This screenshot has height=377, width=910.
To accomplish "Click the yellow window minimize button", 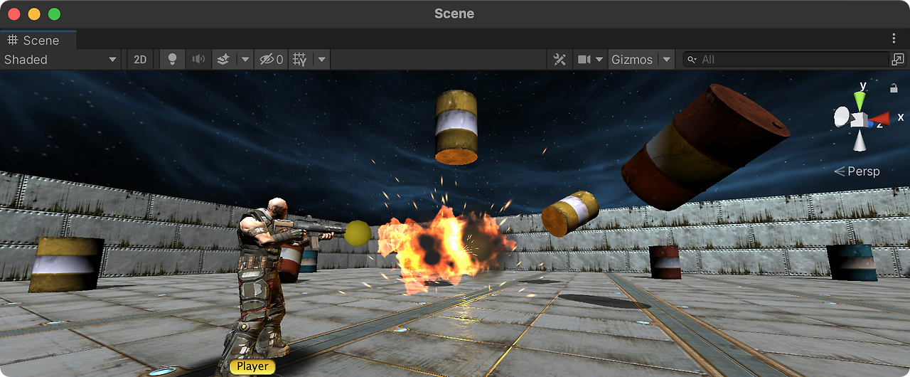I will pos(34,14).
